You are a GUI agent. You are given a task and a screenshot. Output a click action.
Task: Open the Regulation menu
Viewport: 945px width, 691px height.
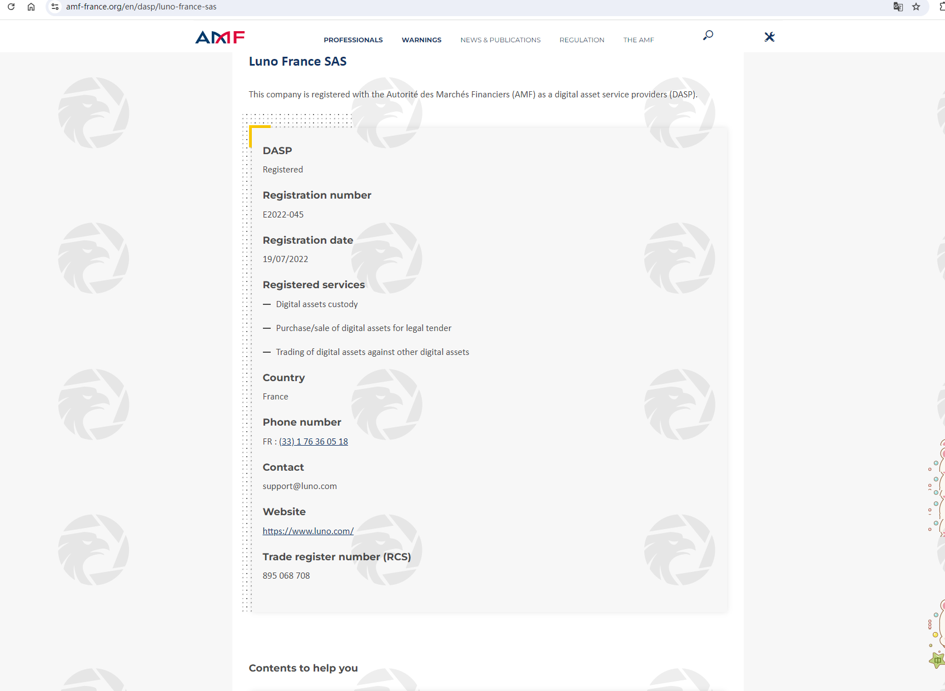coord(582,40)
